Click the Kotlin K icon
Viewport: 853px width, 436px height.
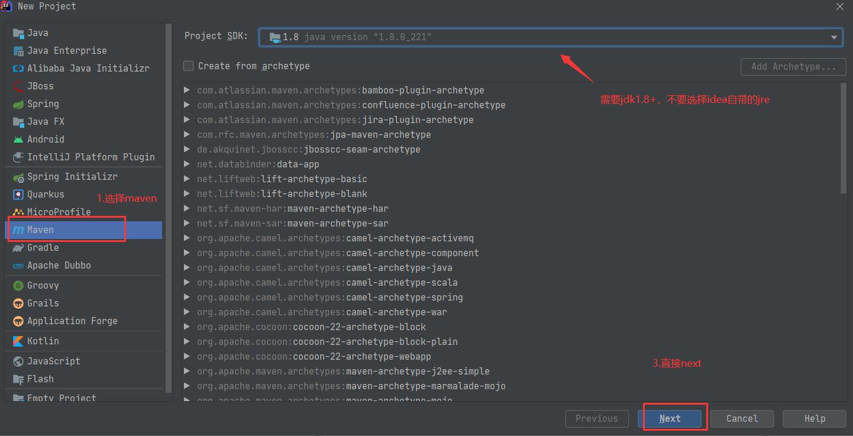click(x=18, y=341)
